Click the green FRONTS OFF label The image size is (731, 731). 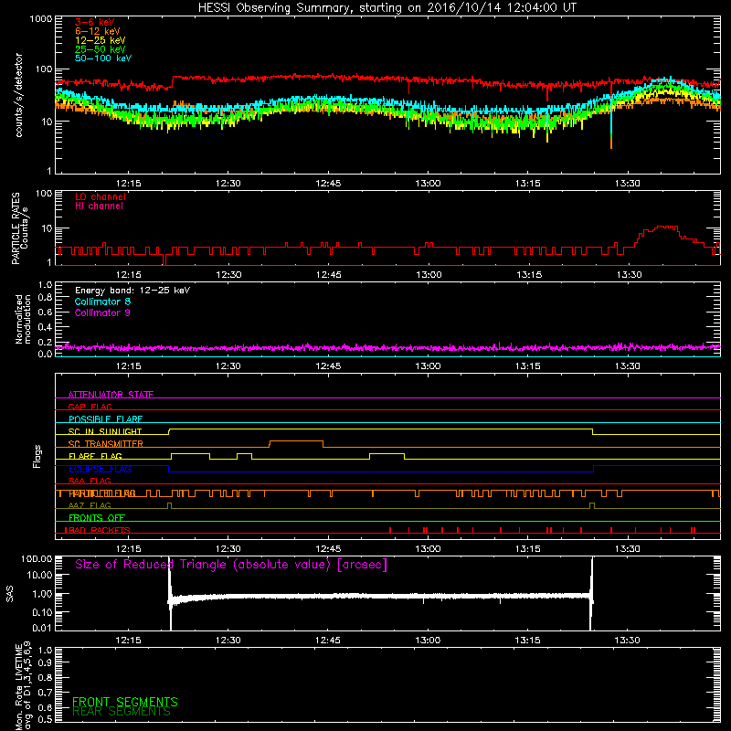[x=97, y=517]
